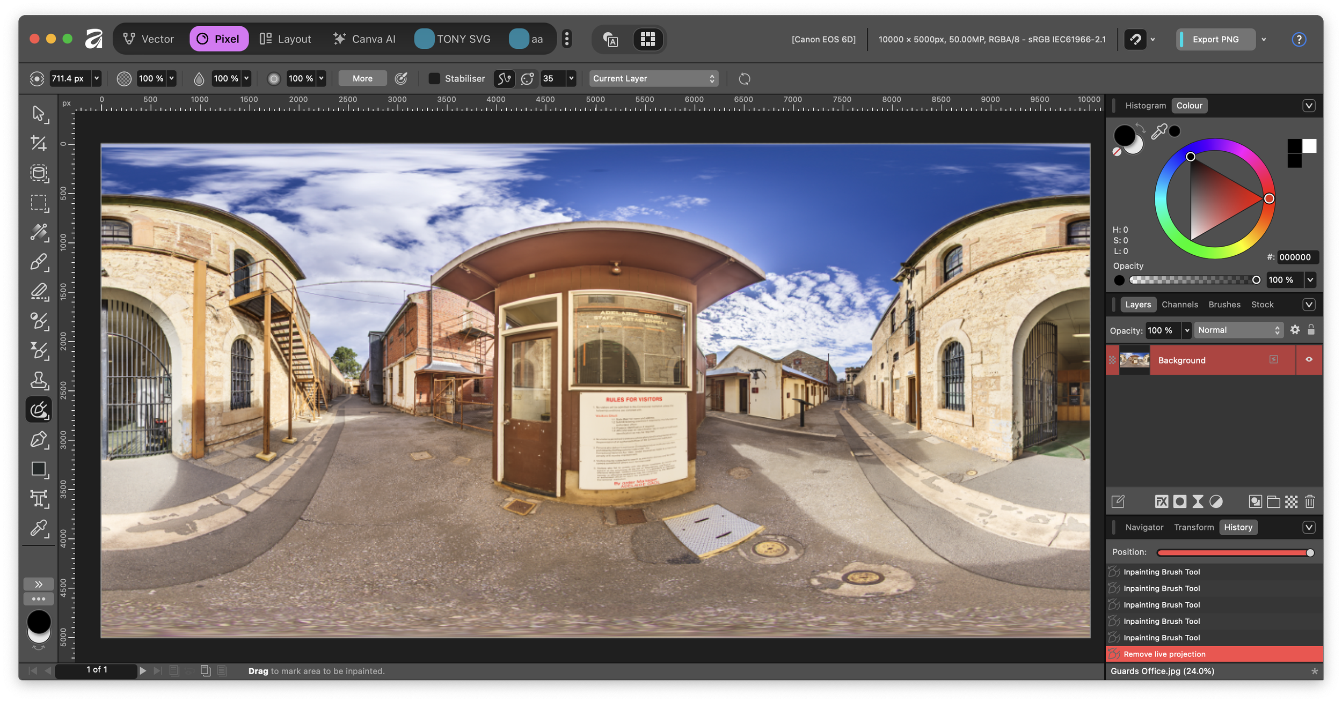This screenshot has height=702, width=1342.
Task: Open the Navigator panel tab
Action: point(1144,527)
